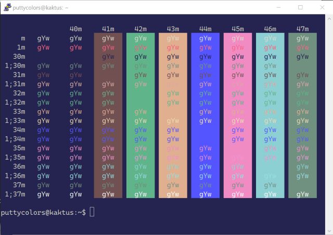This screenshot has width=333, height=235.
Task: Click the PuTTY icon in the title bar
Action: (7, 7)
